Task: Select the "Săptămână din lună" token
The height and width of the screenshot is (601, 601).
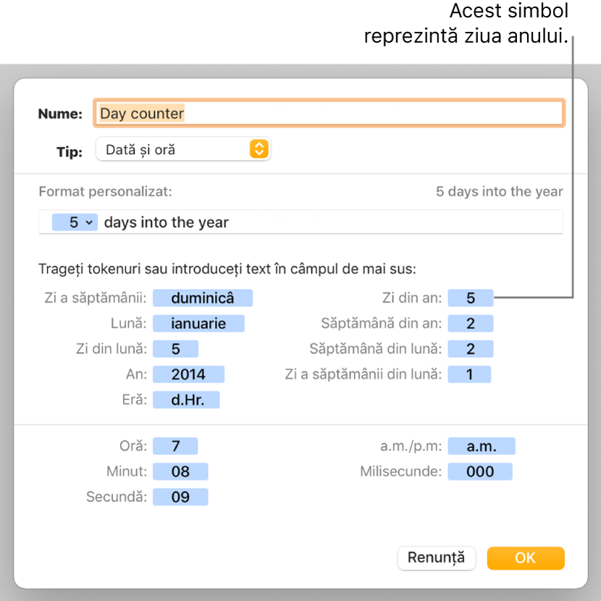Action: 471,348
